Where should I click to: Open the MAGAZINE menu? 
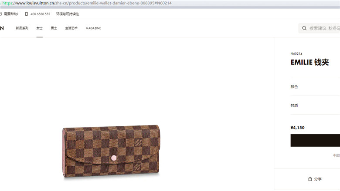pos(93,28)
